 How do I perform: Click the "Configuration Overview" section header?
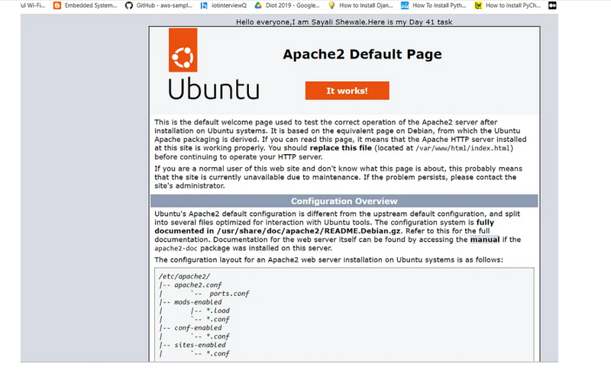(344, 201)
